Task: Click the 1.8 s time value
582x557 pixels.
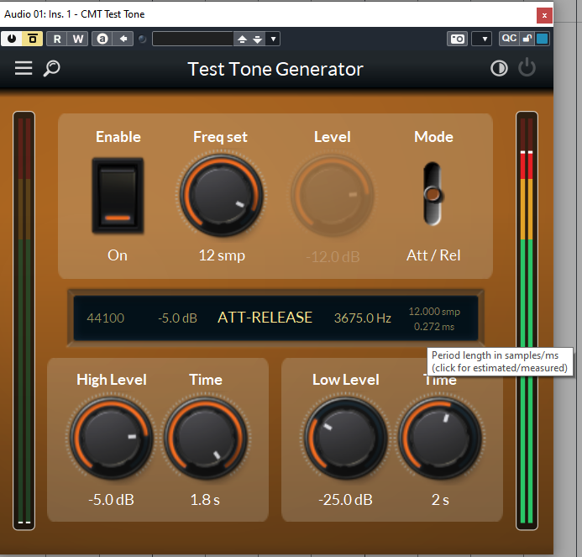Action: click(205, 500)
